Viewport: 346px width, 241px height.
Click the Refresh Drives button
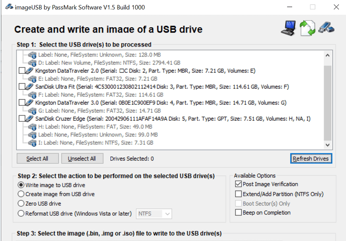(310, 158)
